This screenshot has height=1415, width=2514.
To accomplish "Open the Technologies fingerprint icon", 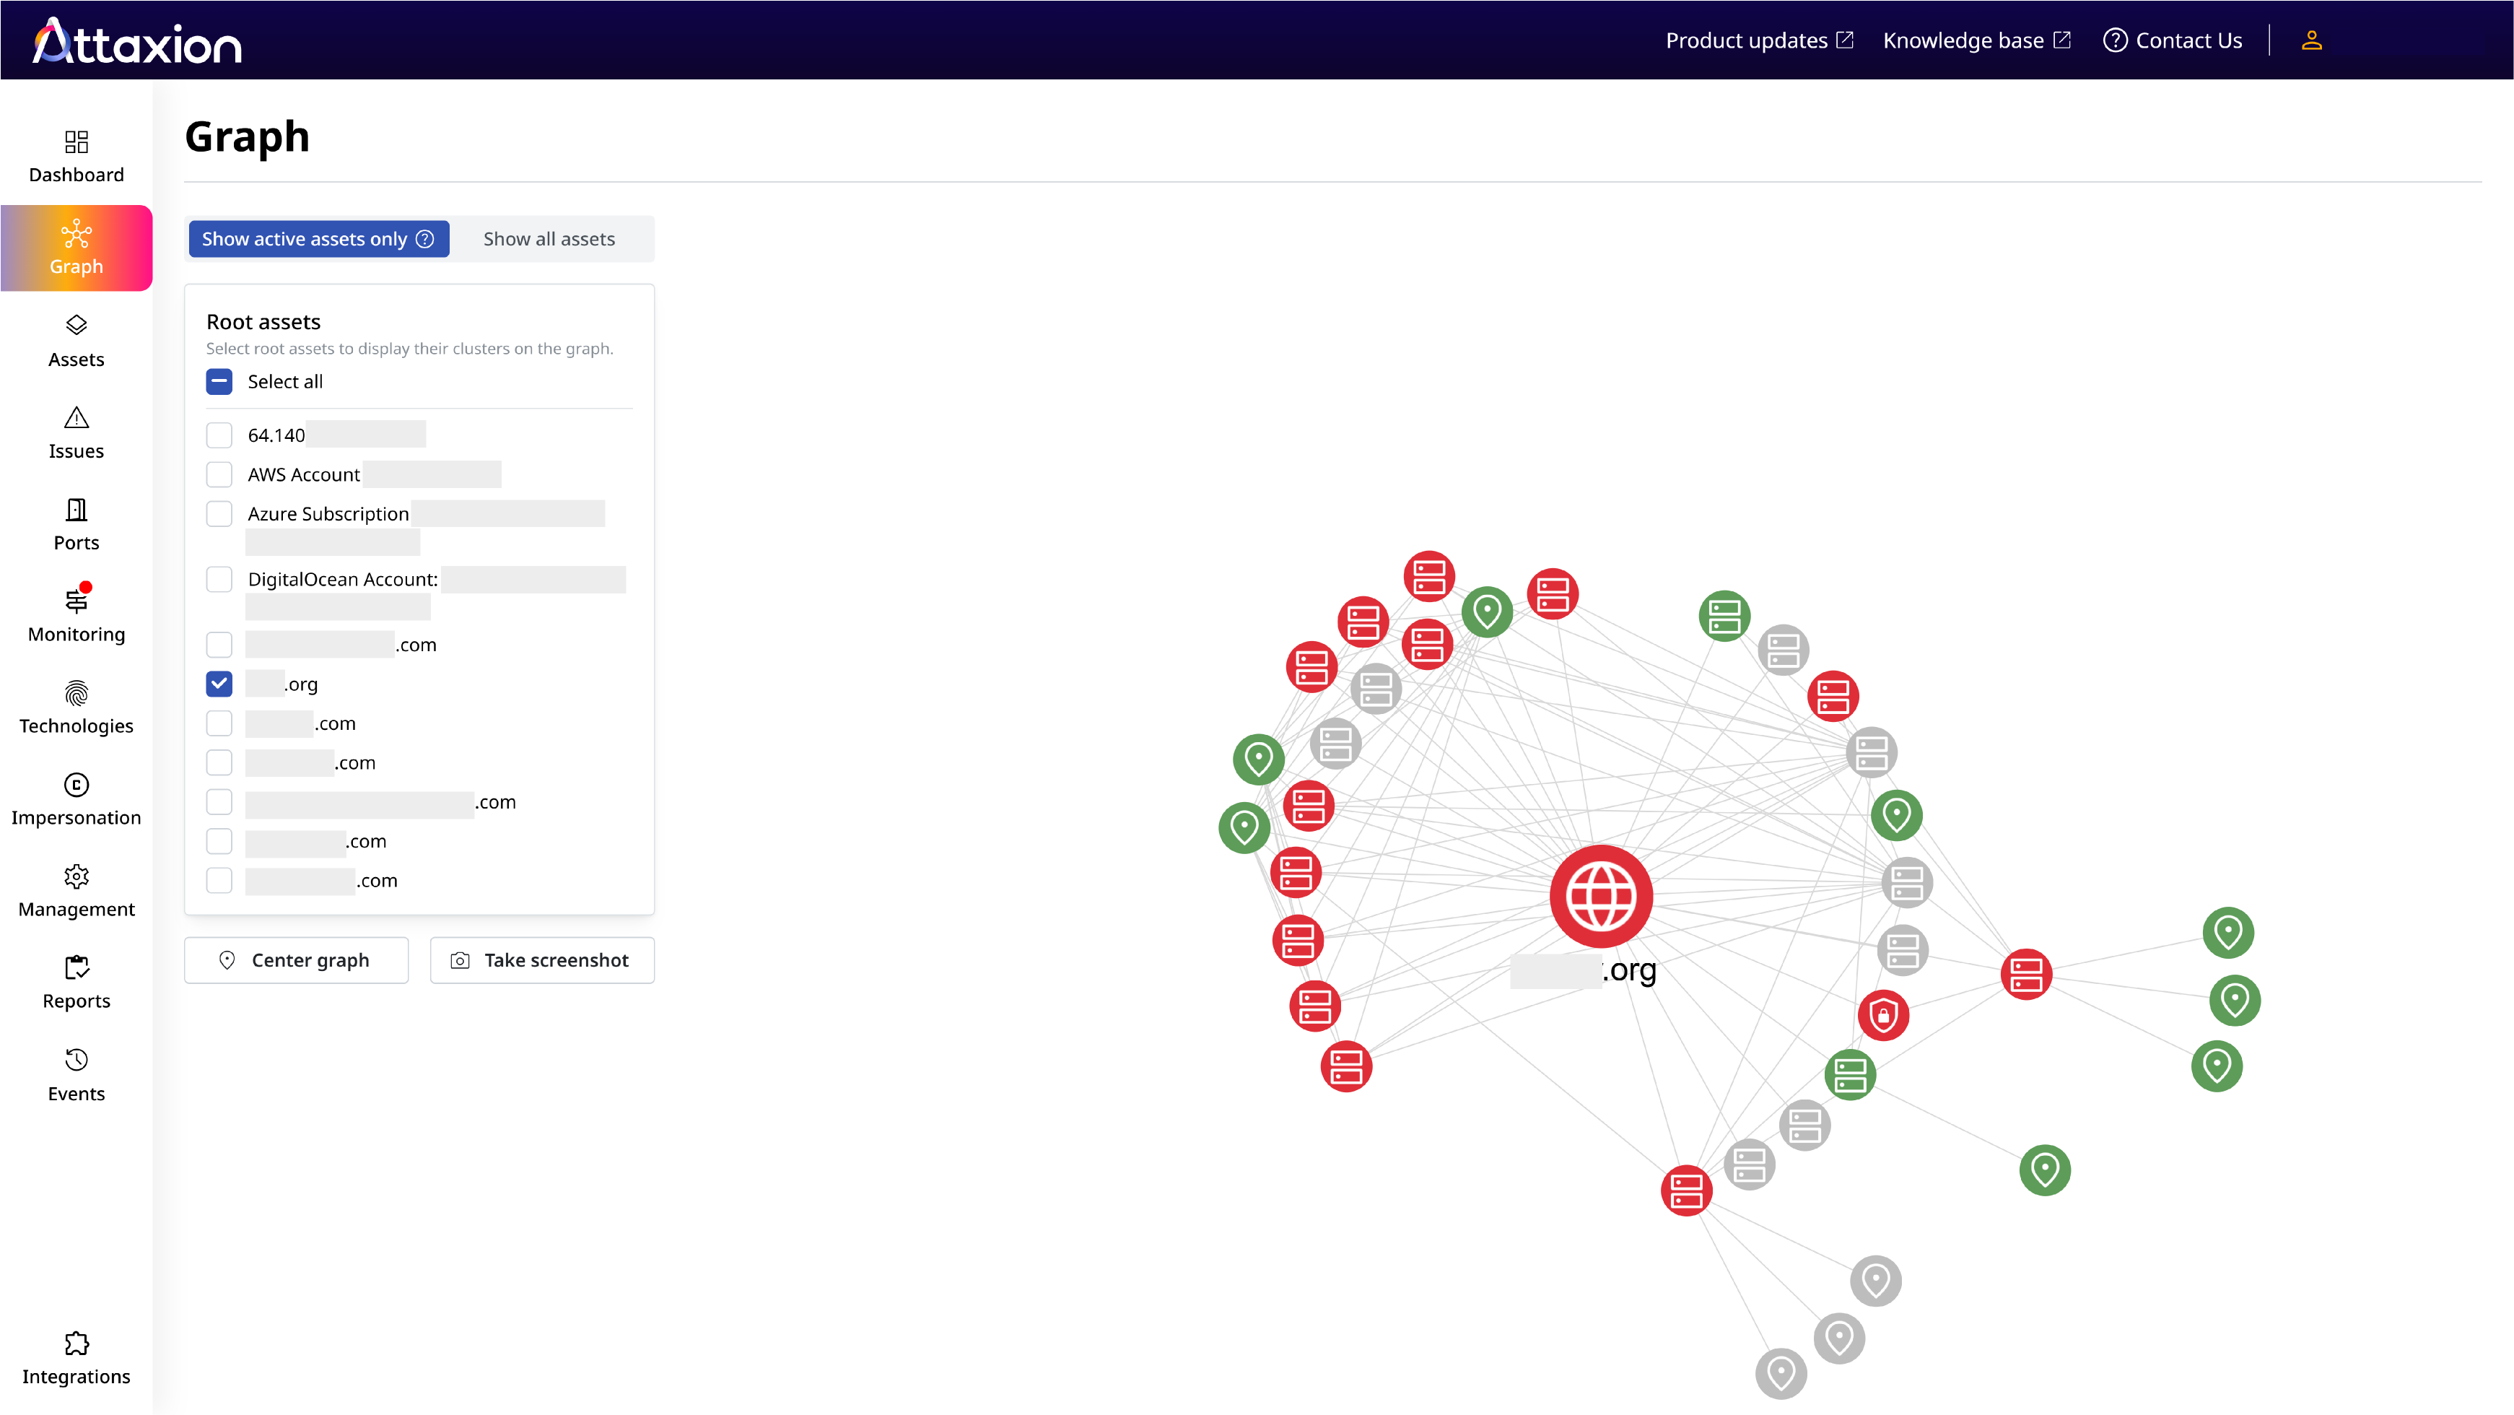I will coord(76,694).
